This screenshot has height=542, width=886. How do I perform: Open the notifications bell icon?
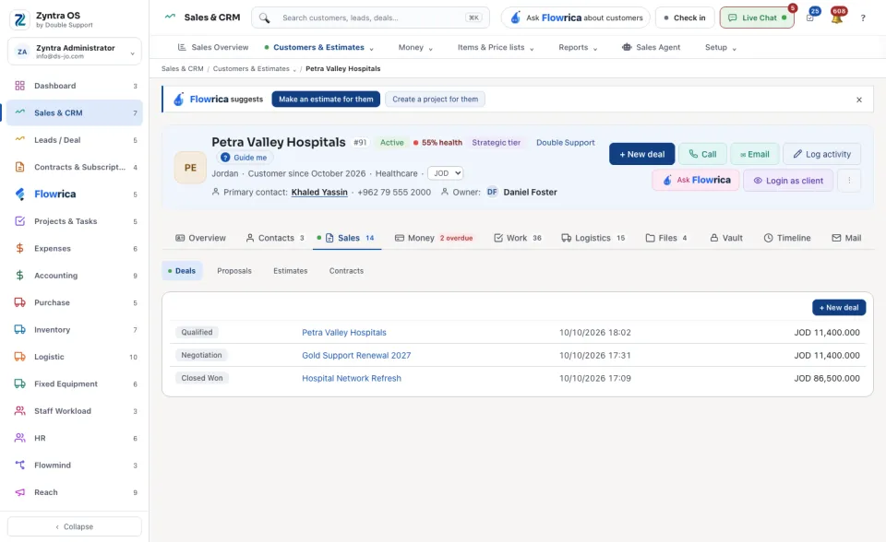(x=837, y=18)
